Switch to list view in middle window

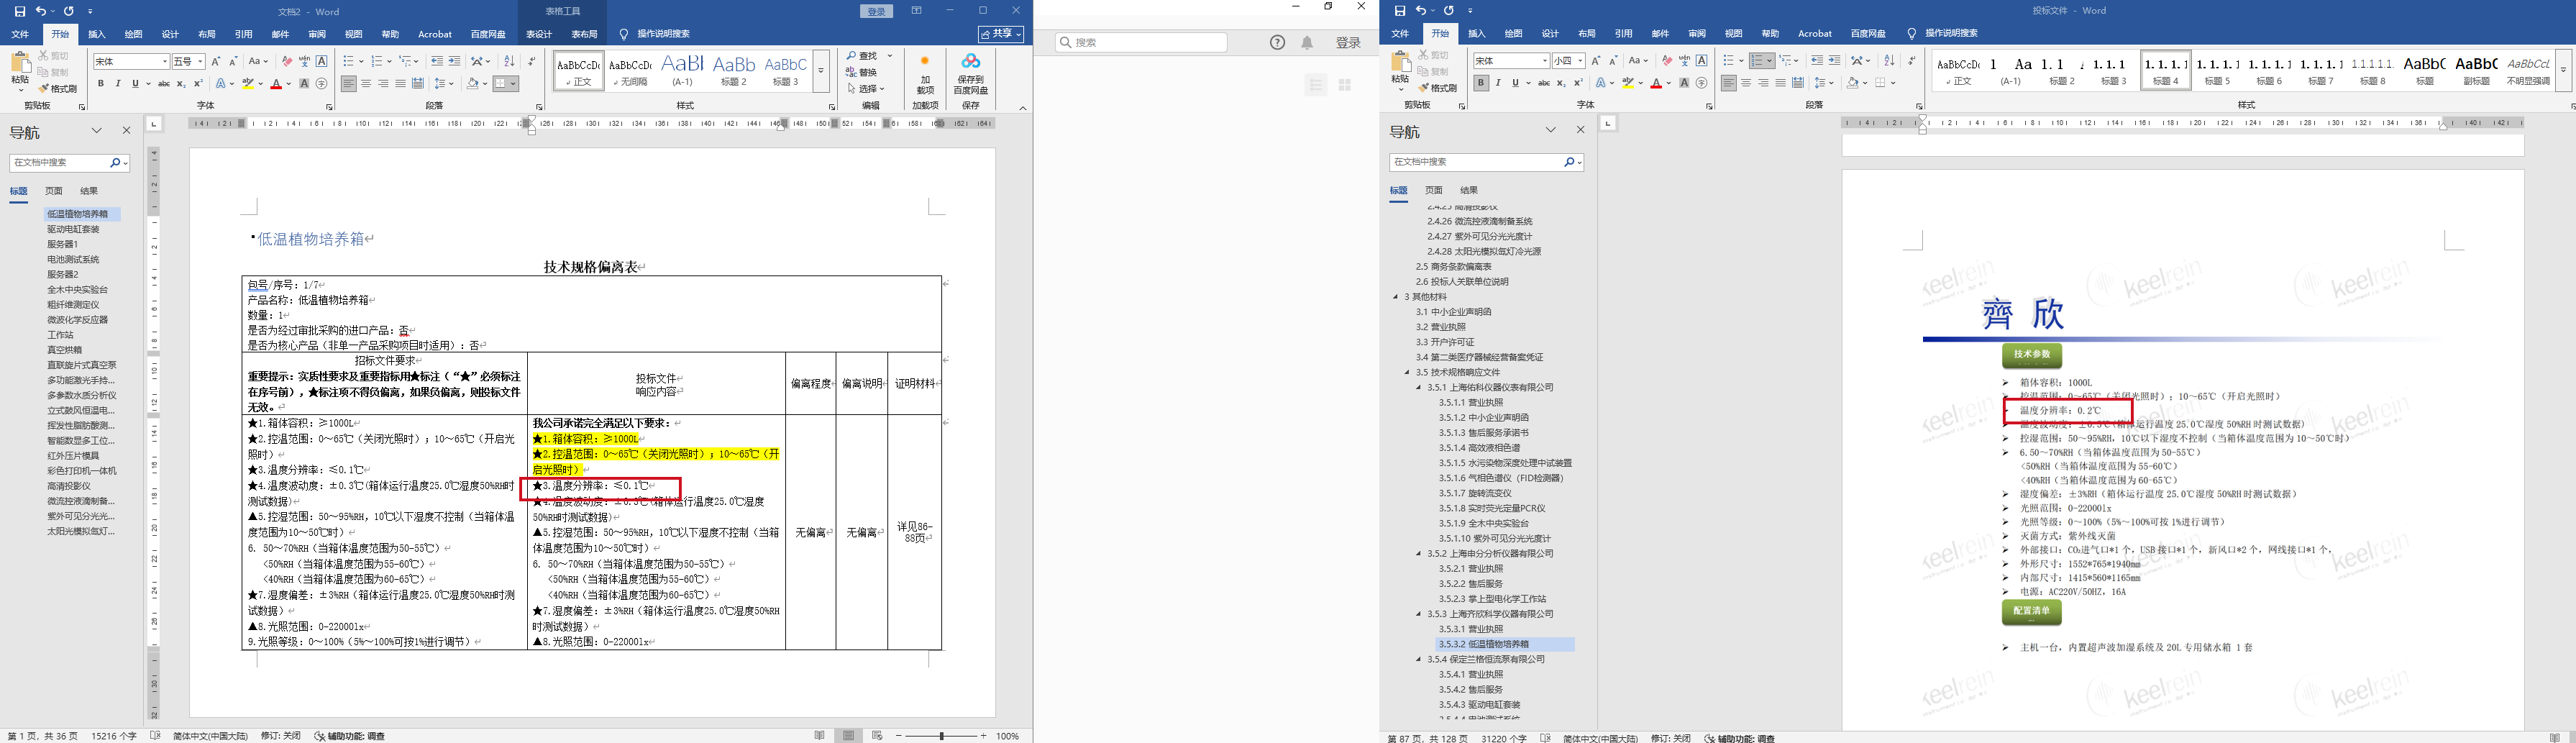[x=1316, y=85]
